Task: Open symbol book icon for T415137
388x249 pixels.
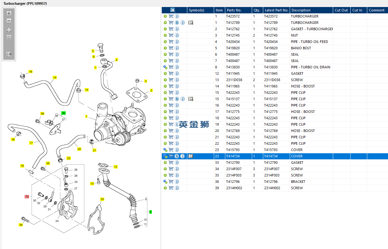Action: 191,99
